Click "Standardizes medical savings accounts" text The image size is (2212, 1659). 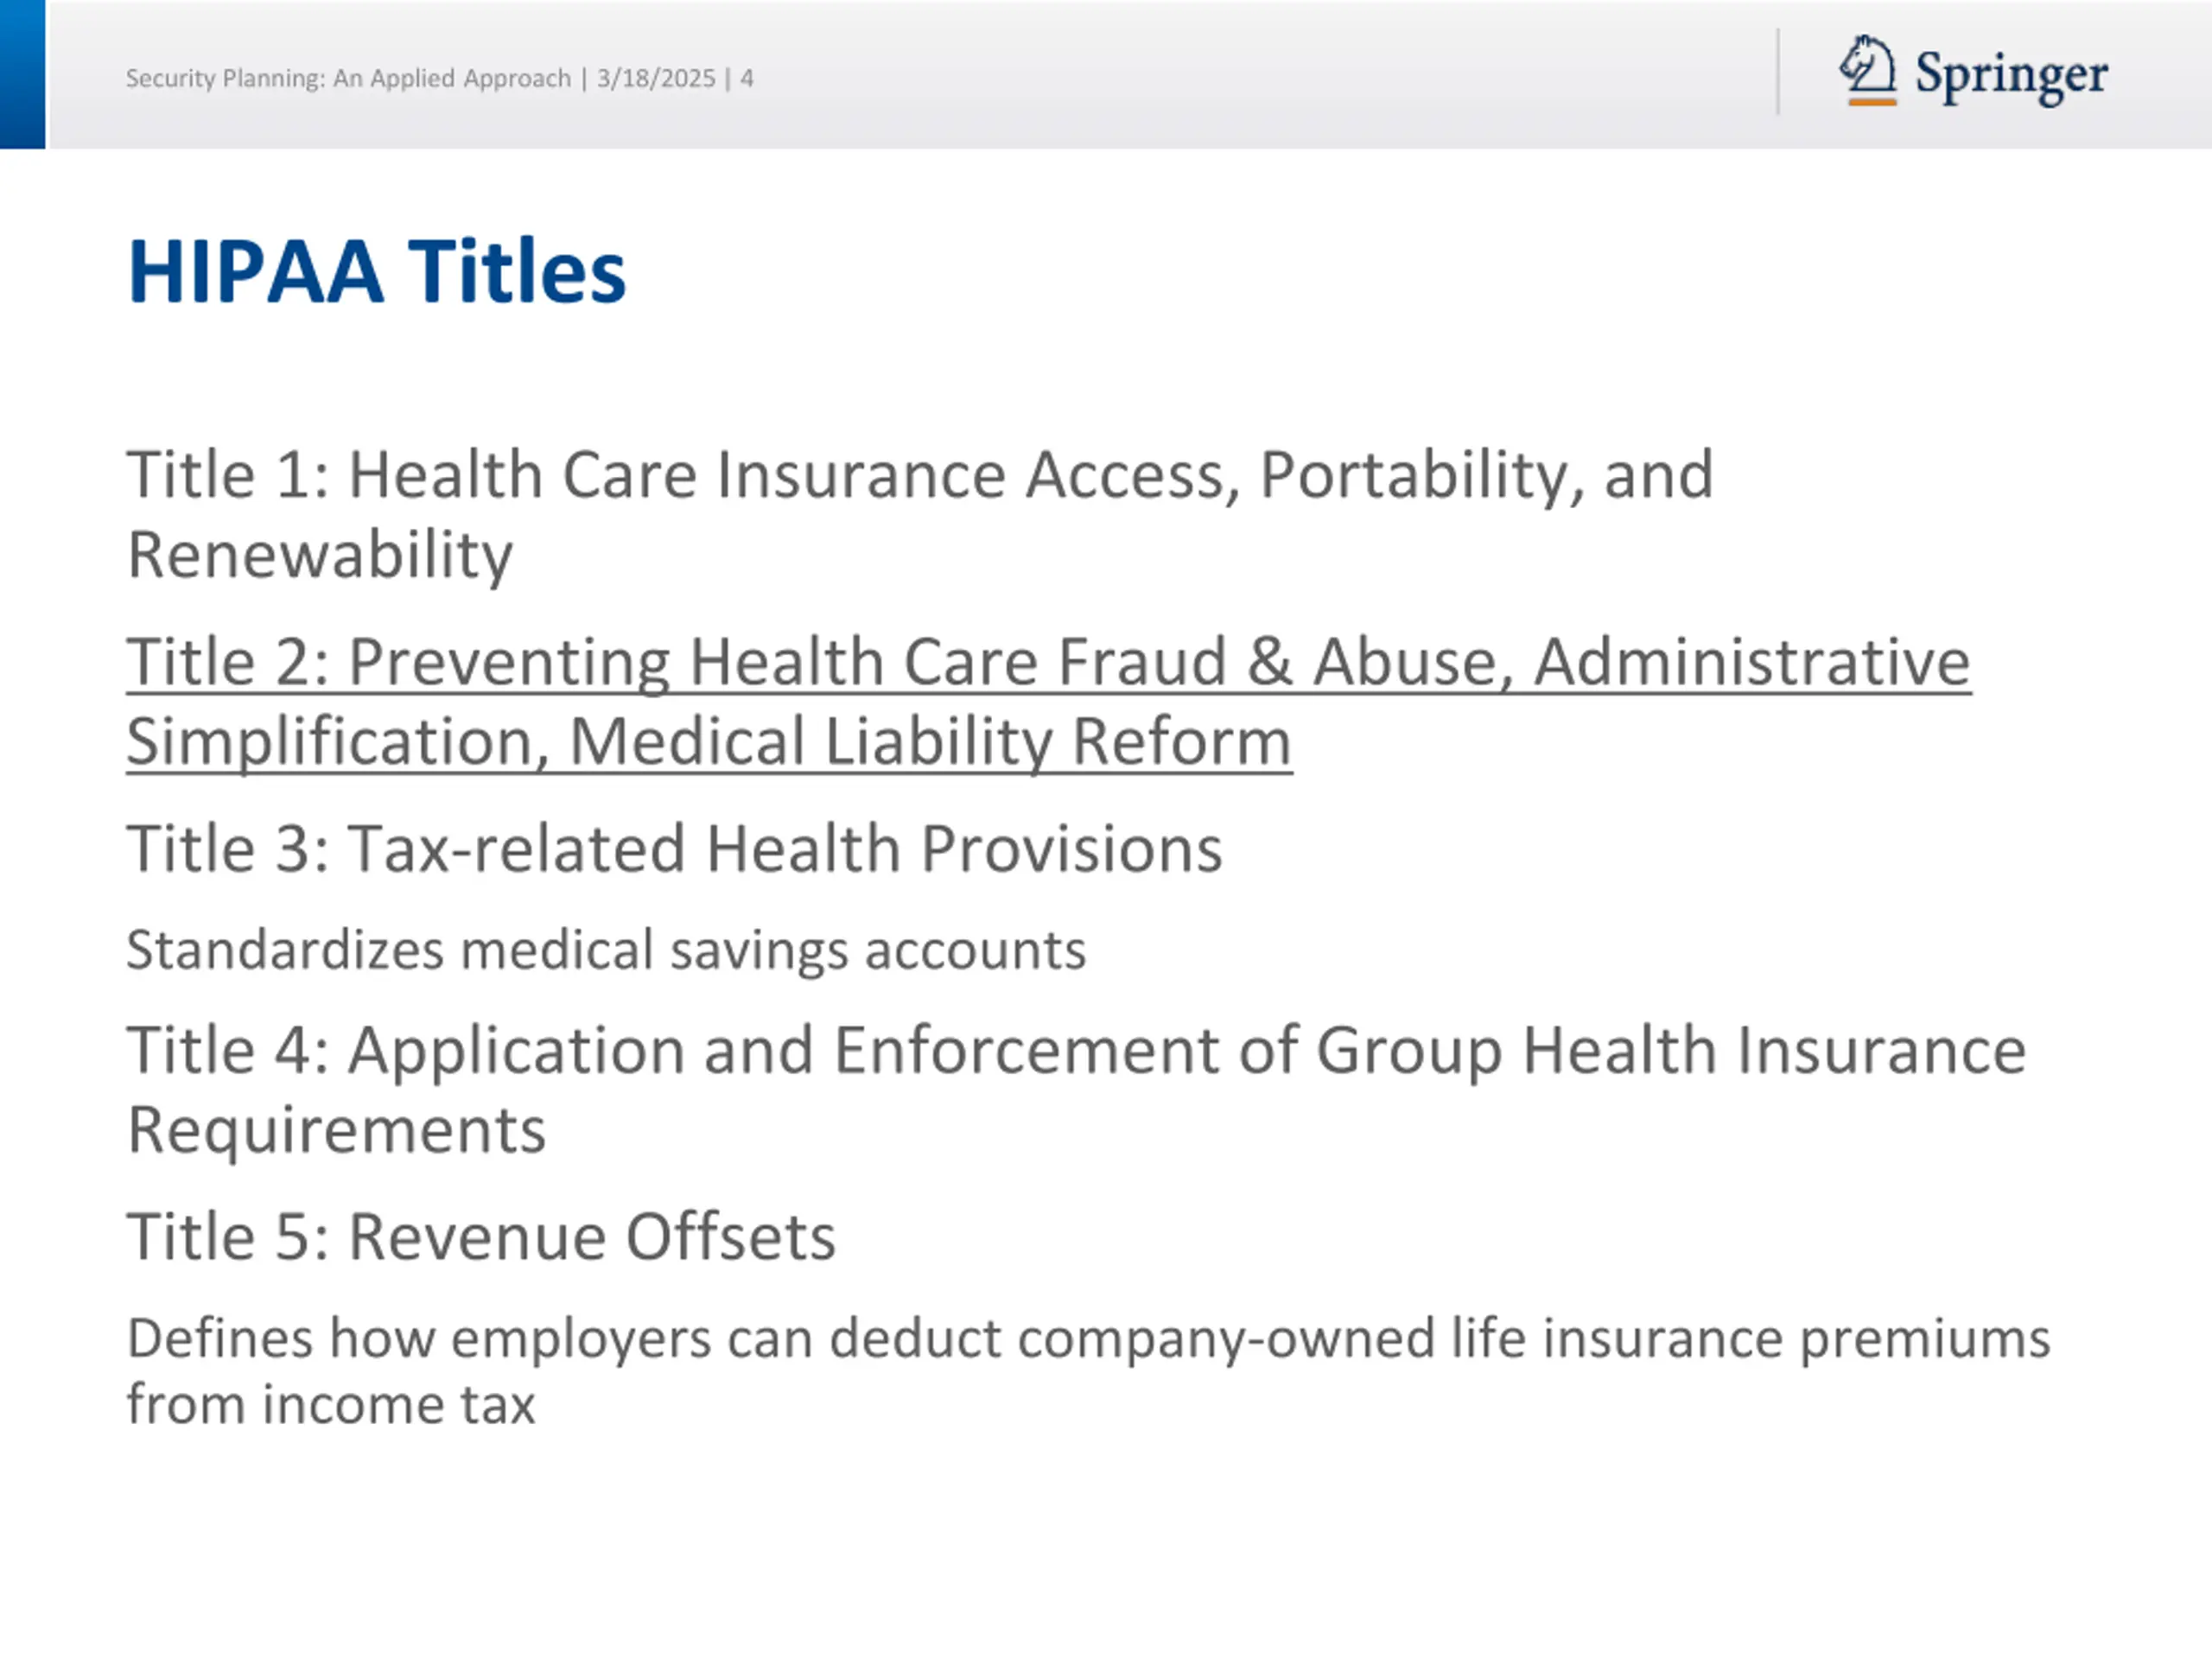tap(605, 950)
